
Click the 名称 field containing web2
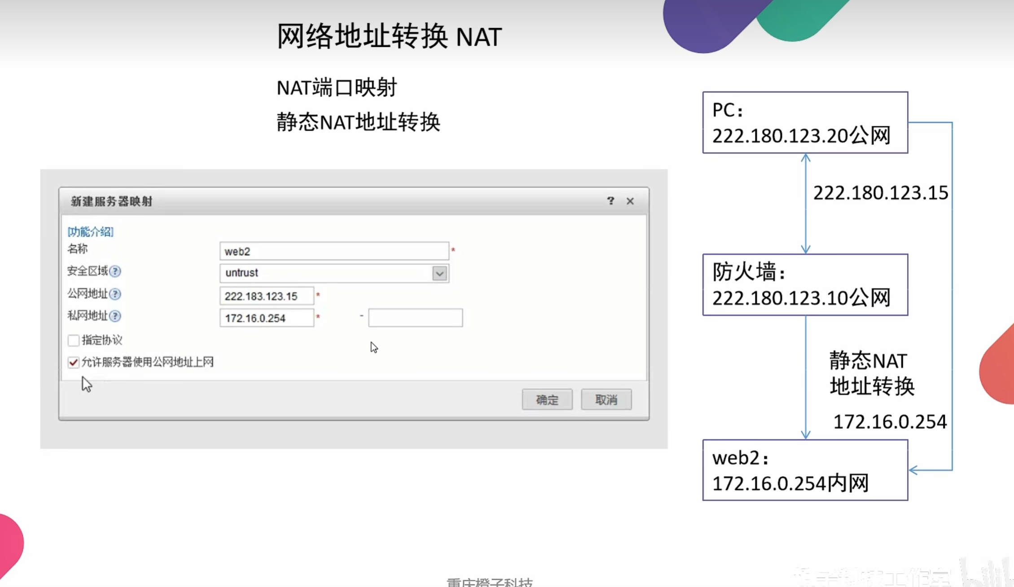click(334, 251)
